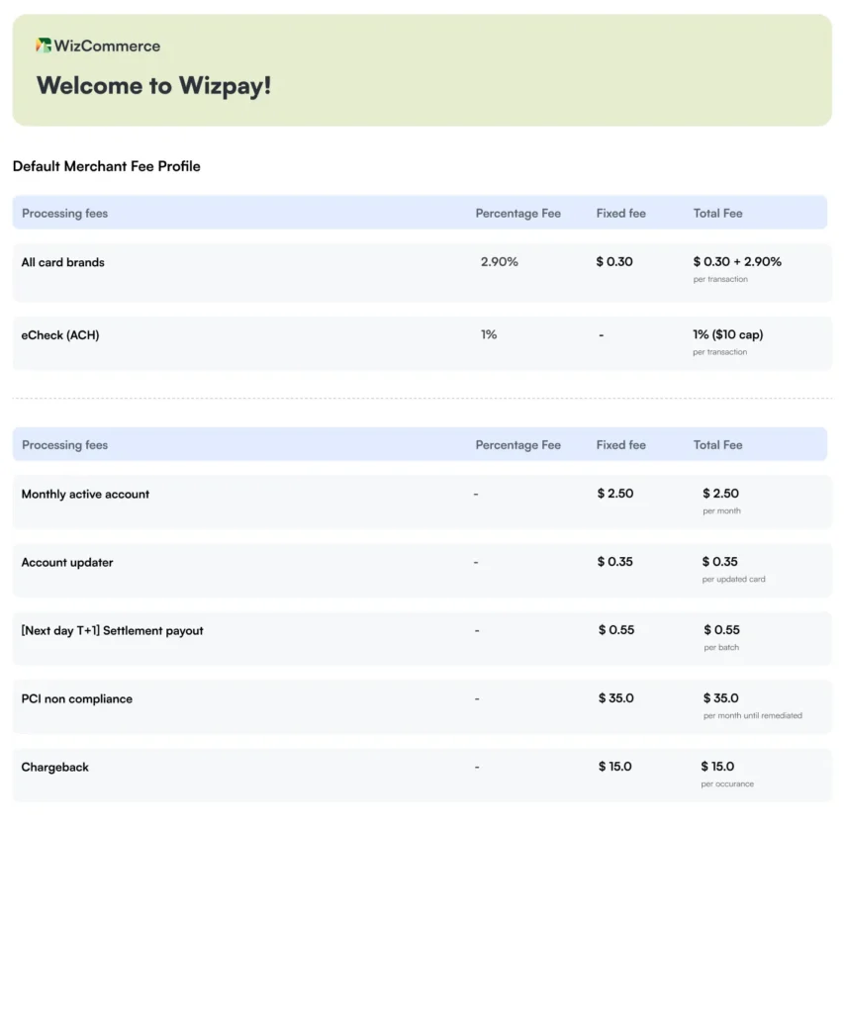Click the first Total Fee column header
Screen dimensions: 844x1013
point(717,214)
